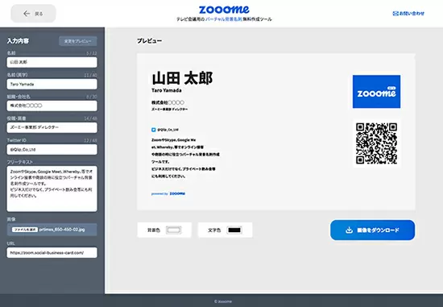The height and width of the screenshot is (307, 443).
Task: Click the download icon in blue button
Action: tap(350, 230)
